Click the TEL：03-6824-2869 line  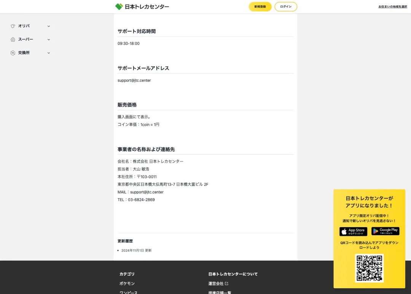pos(136,199)
